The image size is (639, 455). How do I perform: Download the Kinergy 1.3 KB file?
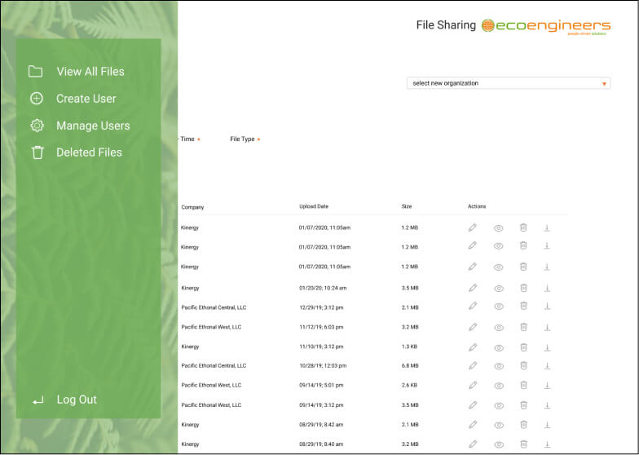coord(548,347)
